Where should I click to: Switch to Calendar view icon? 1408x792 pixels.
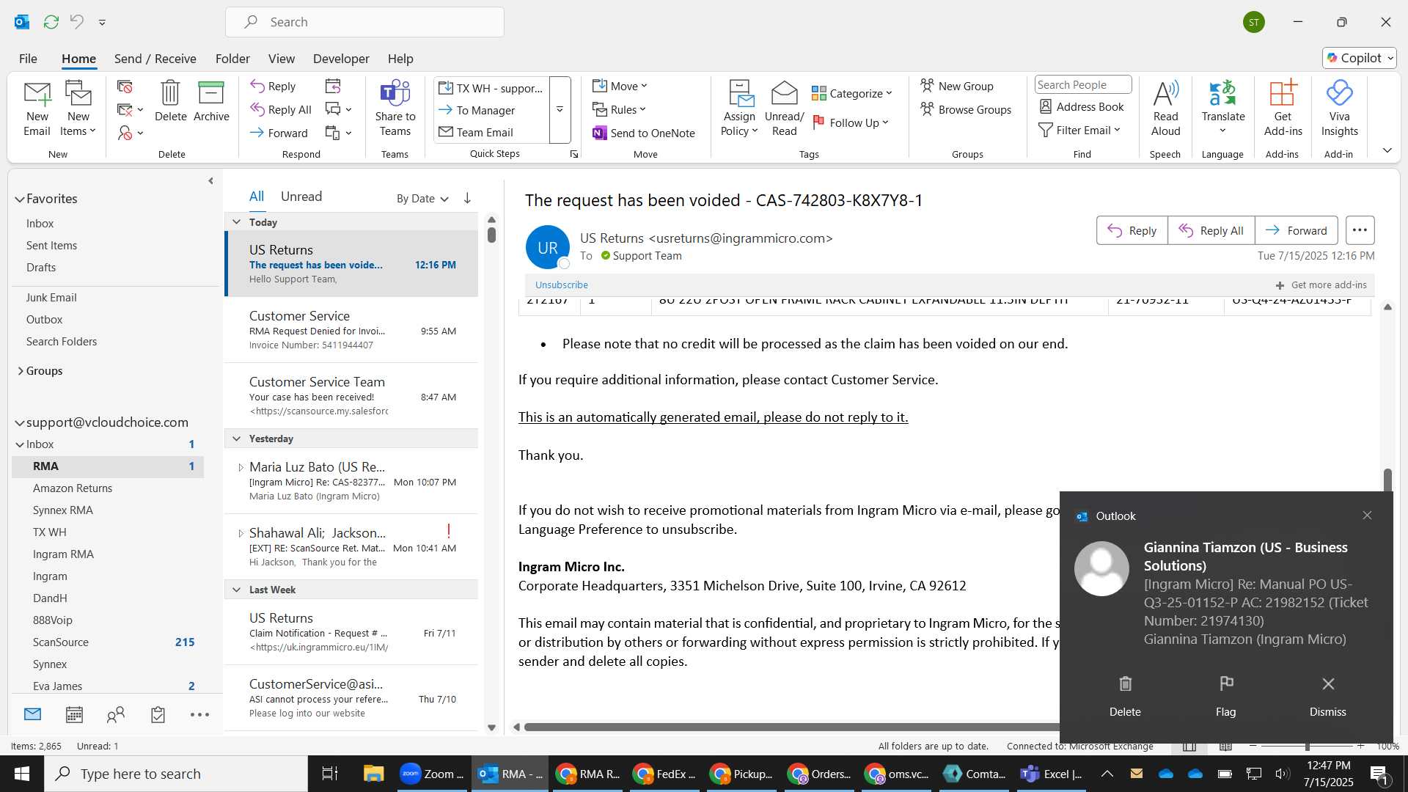[74, 714]
